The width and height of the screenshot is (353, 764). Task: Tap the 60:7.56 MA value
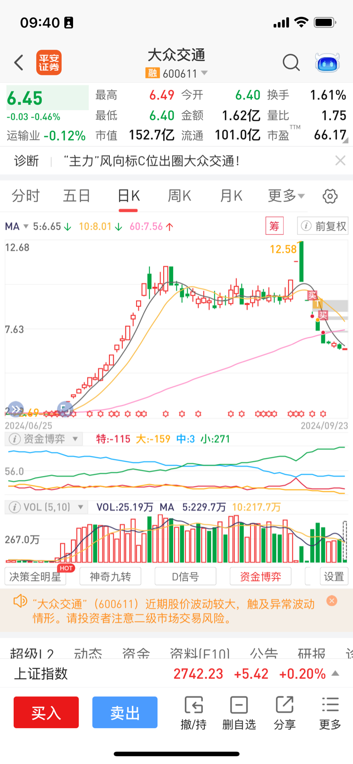point(146,226)
